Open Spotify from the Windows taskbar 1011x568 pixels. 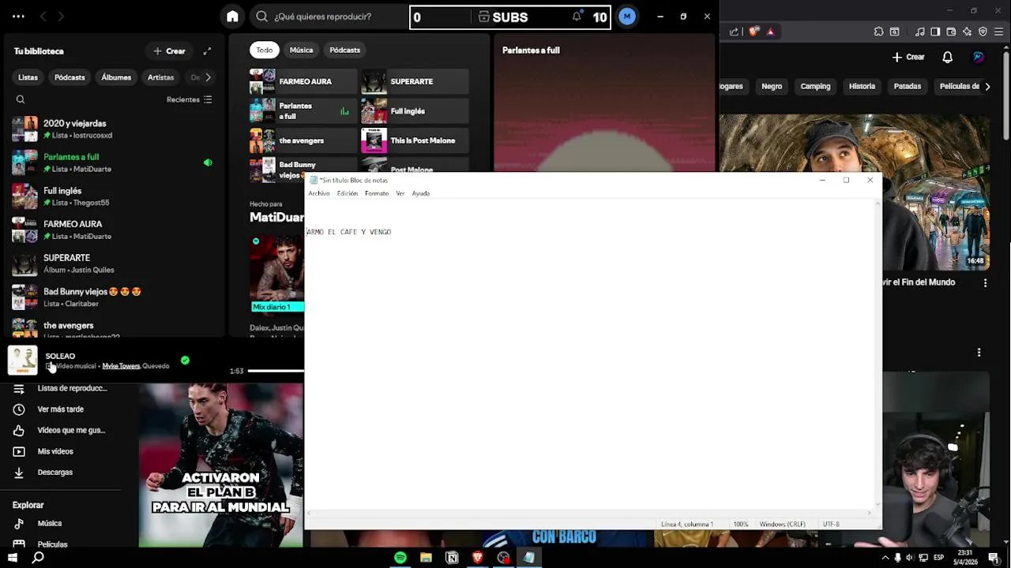pyautogui.click(x=400, y=558)
